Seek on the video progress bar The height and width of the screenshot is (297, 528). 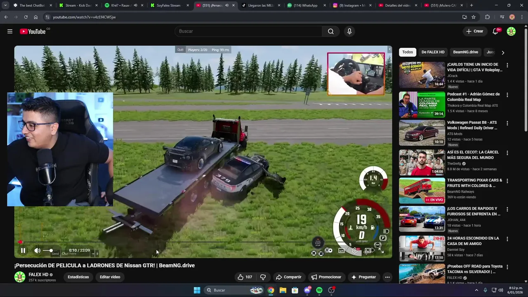click(x=203, y=242)
